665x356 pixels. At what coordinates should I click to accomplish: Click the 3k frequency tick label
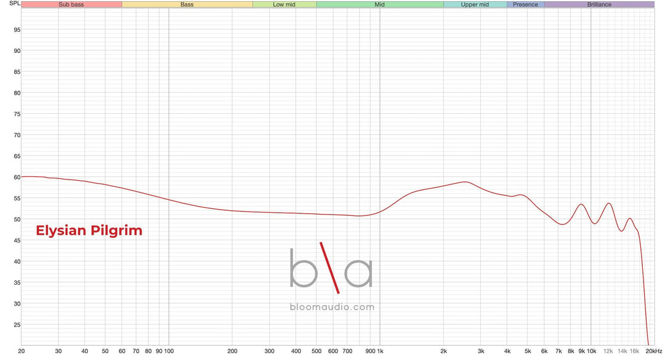point(481,351)
